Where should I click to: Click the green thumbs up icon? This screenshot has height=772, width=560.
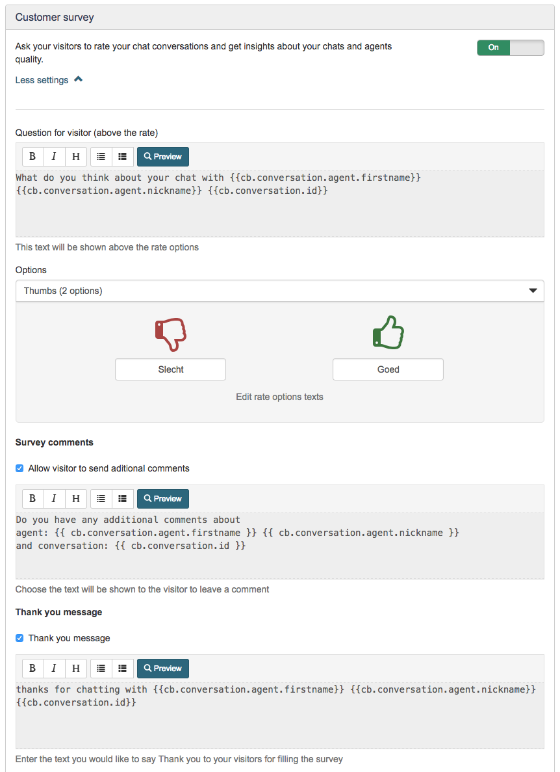(x=388, y=332)
